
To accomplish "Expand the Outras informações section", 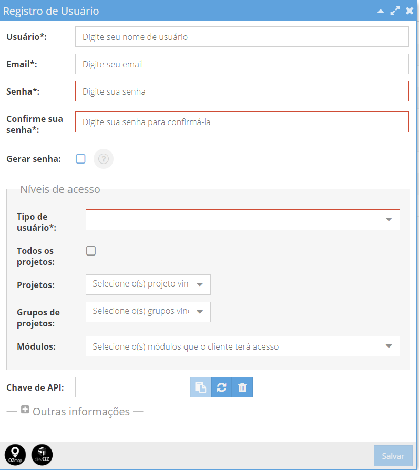I will (x=25, y=410).
